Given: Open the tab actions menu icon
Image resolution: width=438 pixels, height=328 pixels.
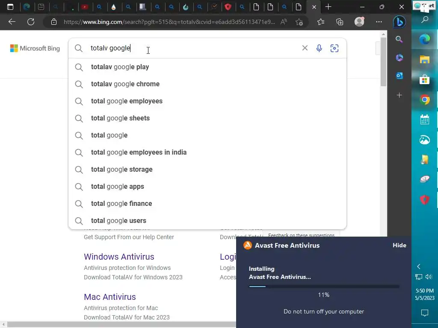Looking at the screenshot, I should coord(10,7).
